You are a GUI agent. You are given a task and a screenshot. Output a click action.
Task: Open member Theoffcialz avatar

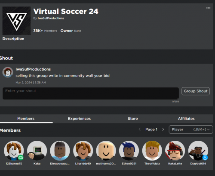[152, 151]
